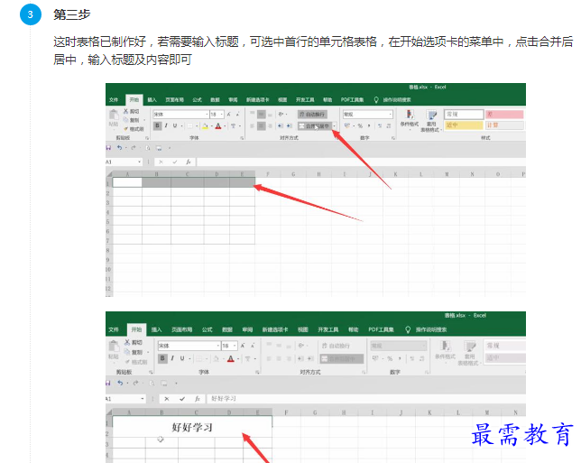581x463 pixels.
Task: Click Bold icon in first Excel screenshot
Action: 158,125
